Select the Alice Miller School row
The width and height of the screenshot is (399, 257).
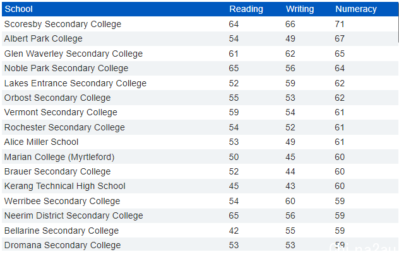200,142
